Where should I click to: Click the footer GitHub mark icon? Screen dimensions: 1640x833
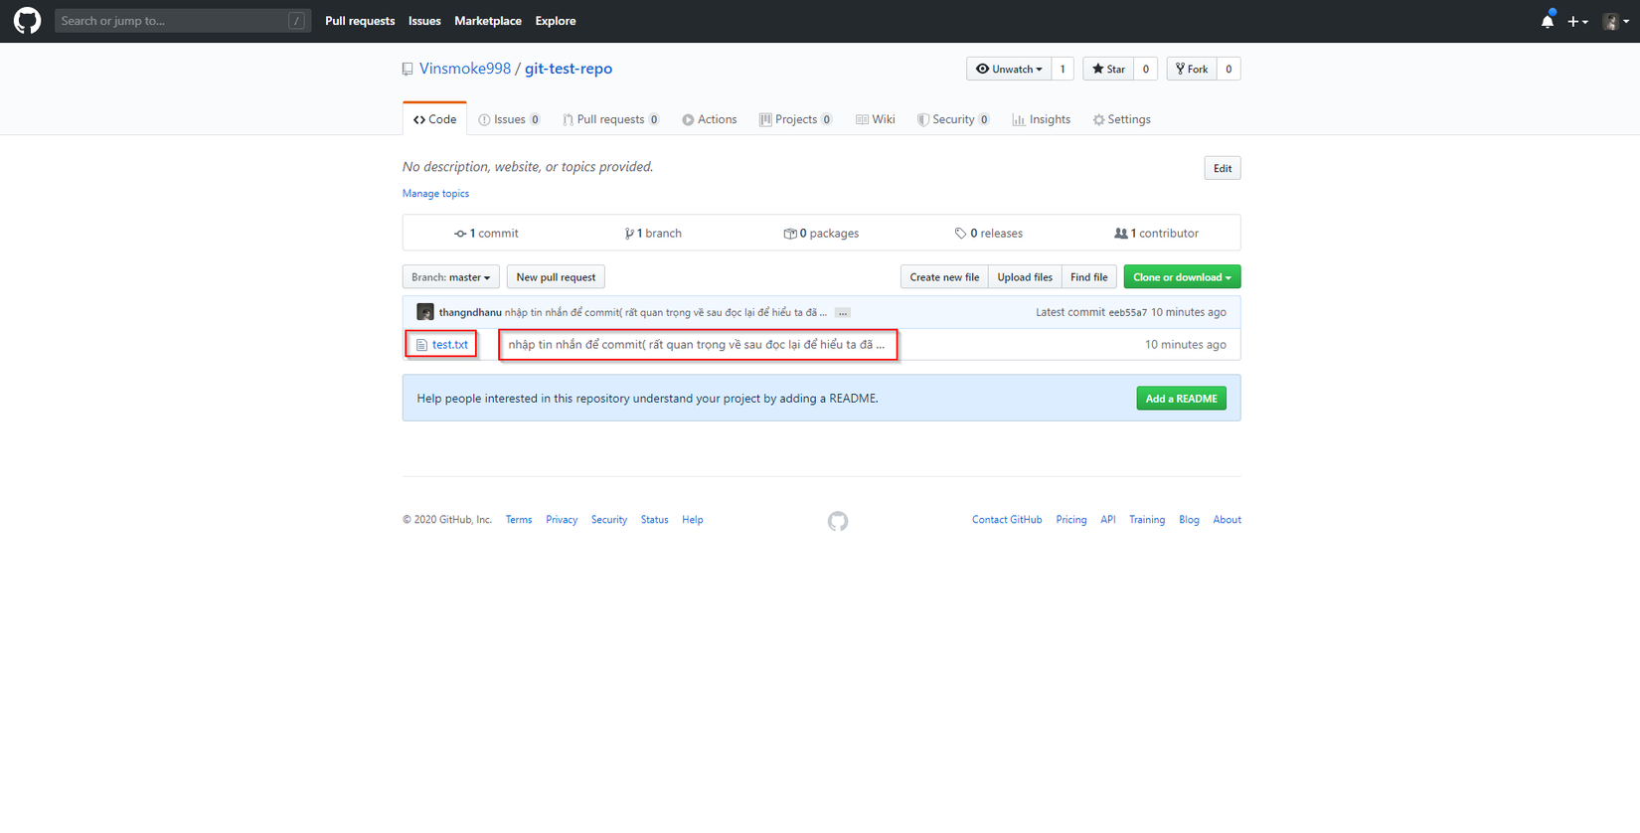(x=838, y=521)
